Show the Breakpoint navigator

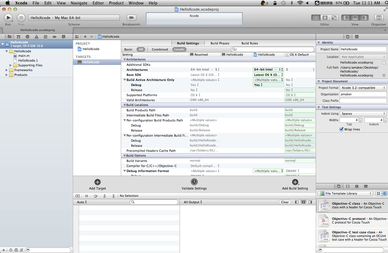click(x=55, y=37)
